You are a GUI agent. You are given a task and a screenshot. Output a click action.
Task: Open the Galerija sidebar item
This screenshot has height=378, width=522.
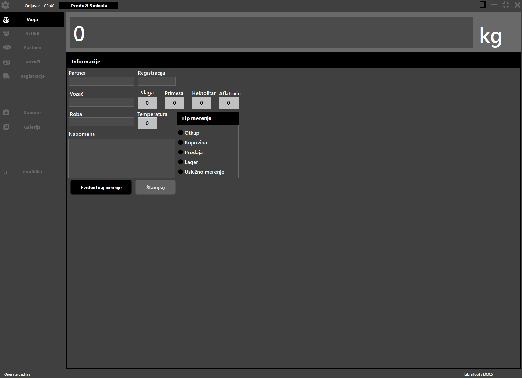32,127
